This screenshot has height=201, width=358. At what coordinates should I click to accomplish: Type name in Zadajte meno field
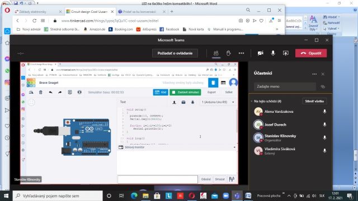(x=285, y=87)
